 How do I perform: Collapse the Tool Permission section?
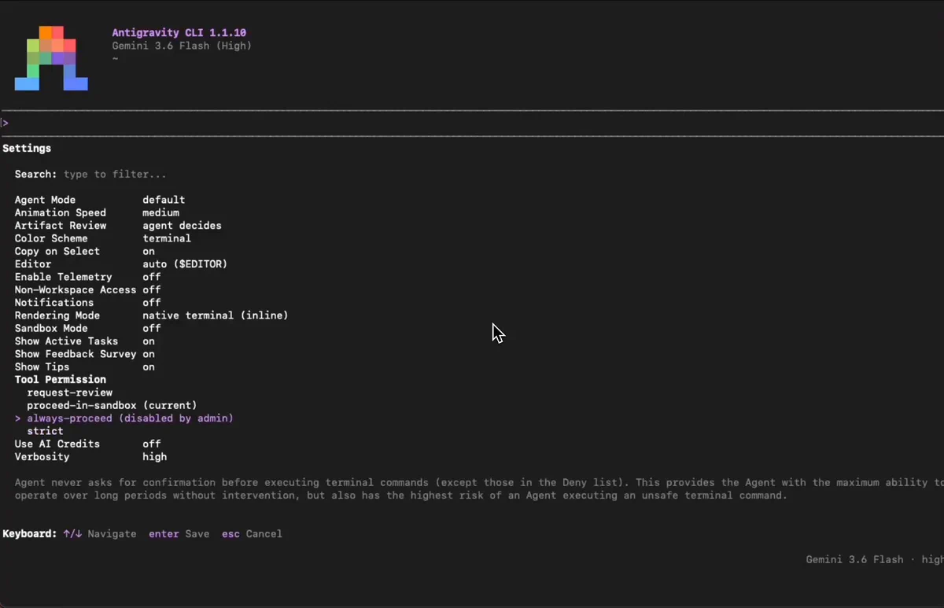[60, 379]
